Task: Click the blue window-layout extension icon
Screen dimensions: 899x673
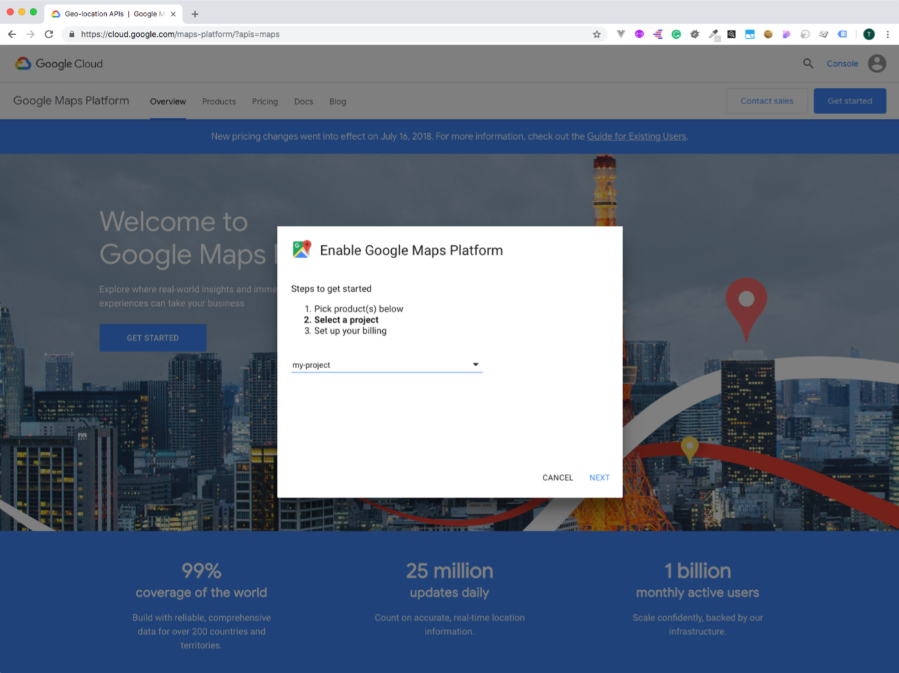Action: pos(750,34)
